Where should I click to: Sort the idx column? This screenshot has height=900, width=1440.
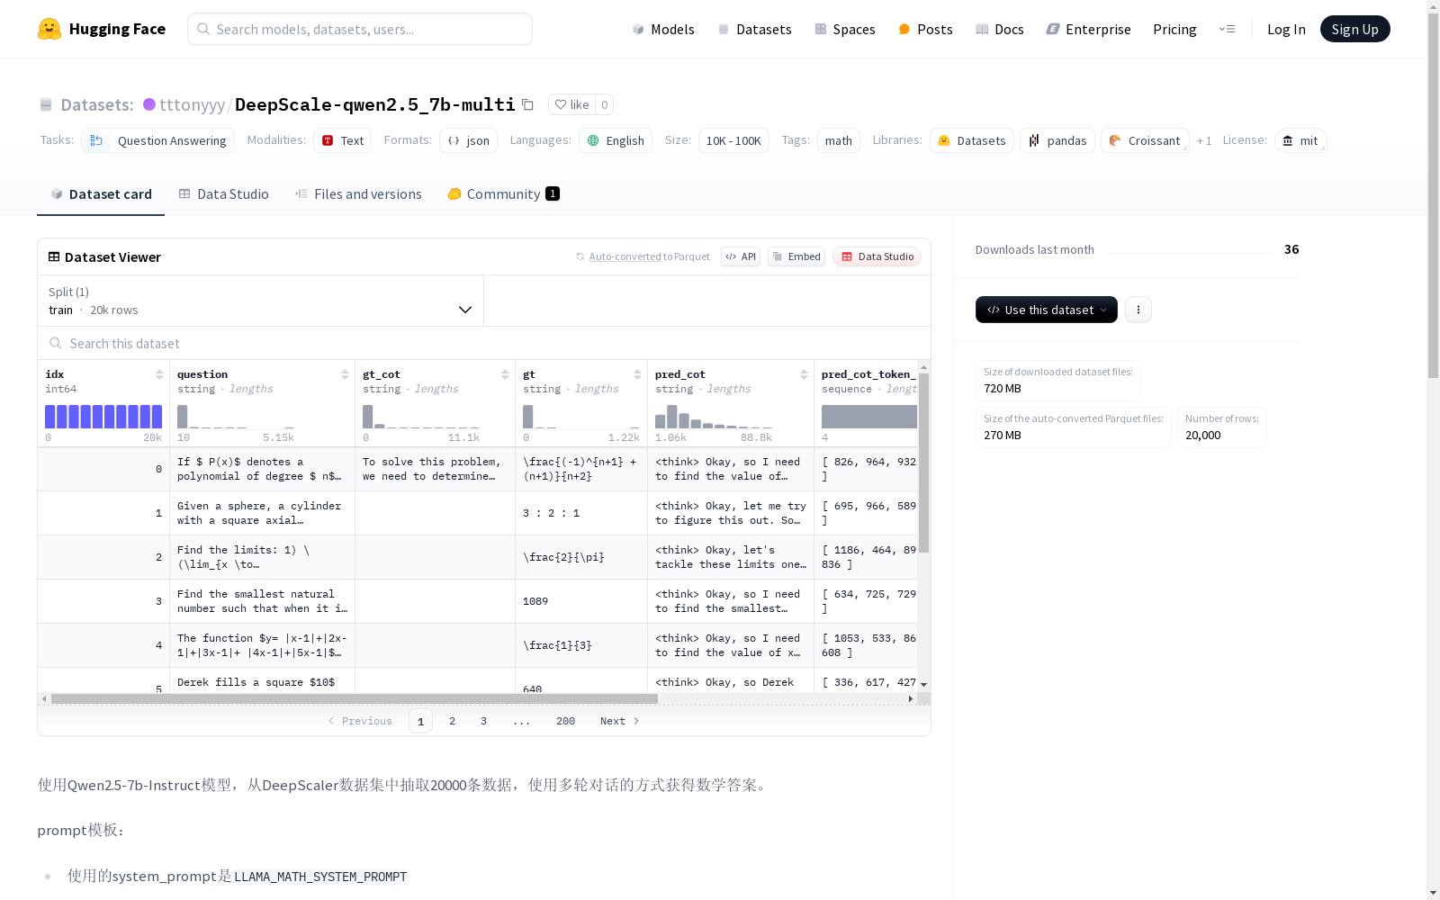point(159,374)
